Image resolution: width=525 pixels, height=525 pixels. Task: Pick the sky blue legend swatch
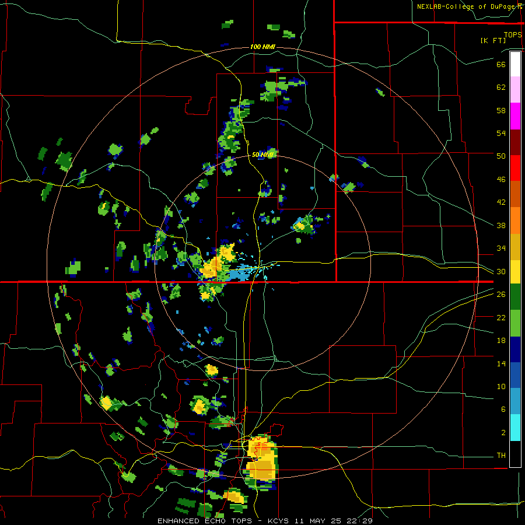point(515,401)
